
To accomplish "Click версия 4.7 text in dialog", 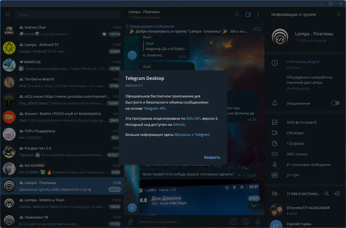I will [x=134, y=85].
